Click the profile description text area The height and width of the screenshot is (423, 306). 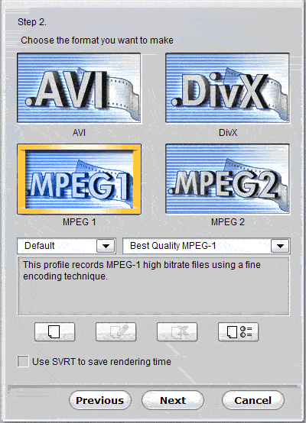click(x=153, y=286)
